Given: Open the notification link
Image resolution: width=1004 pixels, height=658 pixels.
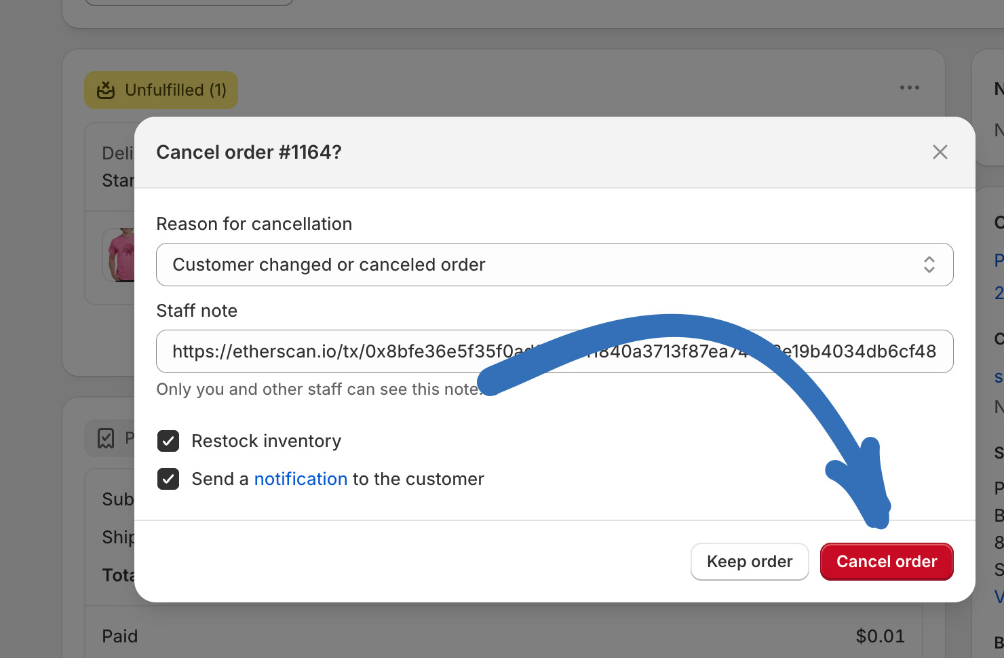Looking at the screenshot, I should 301,479.
